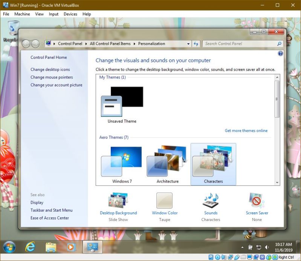Click the network adapter indicator in VirtualBox status bar
This screenshot has height=261, width=301.
[x=230, y=257]
